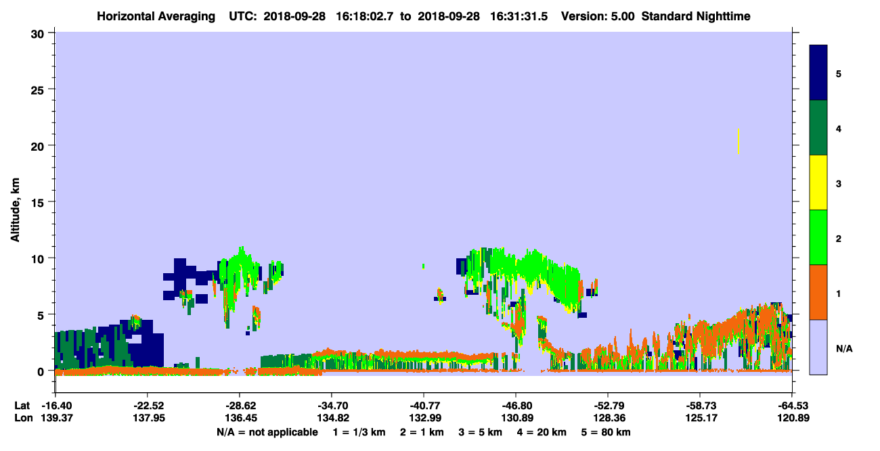Screen dimensions: 880x451
Task: Click the y-axis tick label 20
Action: [x=39, y=145]
